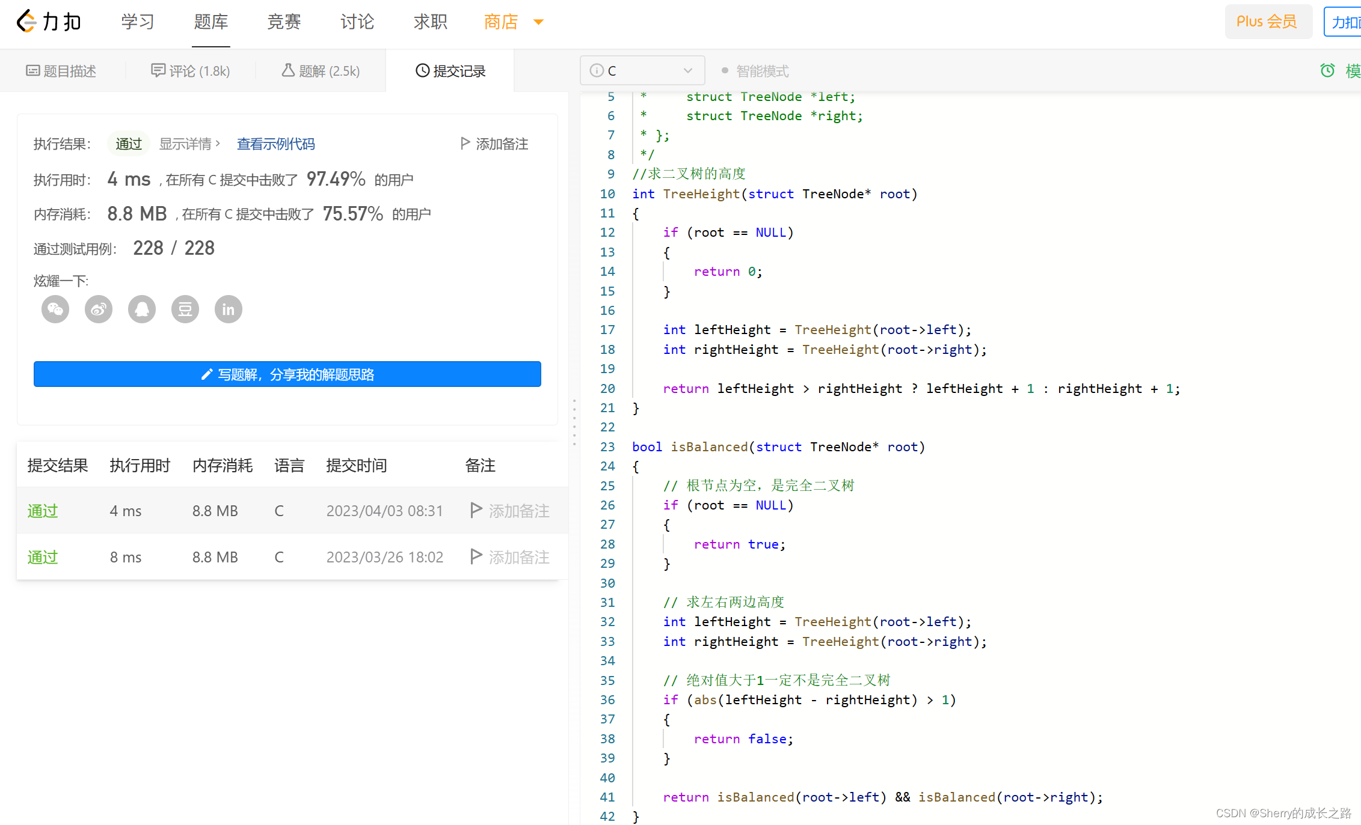Share result to WeChat icon
The height and width of the screenshot is (825, 1361).
pyautogui.click(x=55, y=309)
